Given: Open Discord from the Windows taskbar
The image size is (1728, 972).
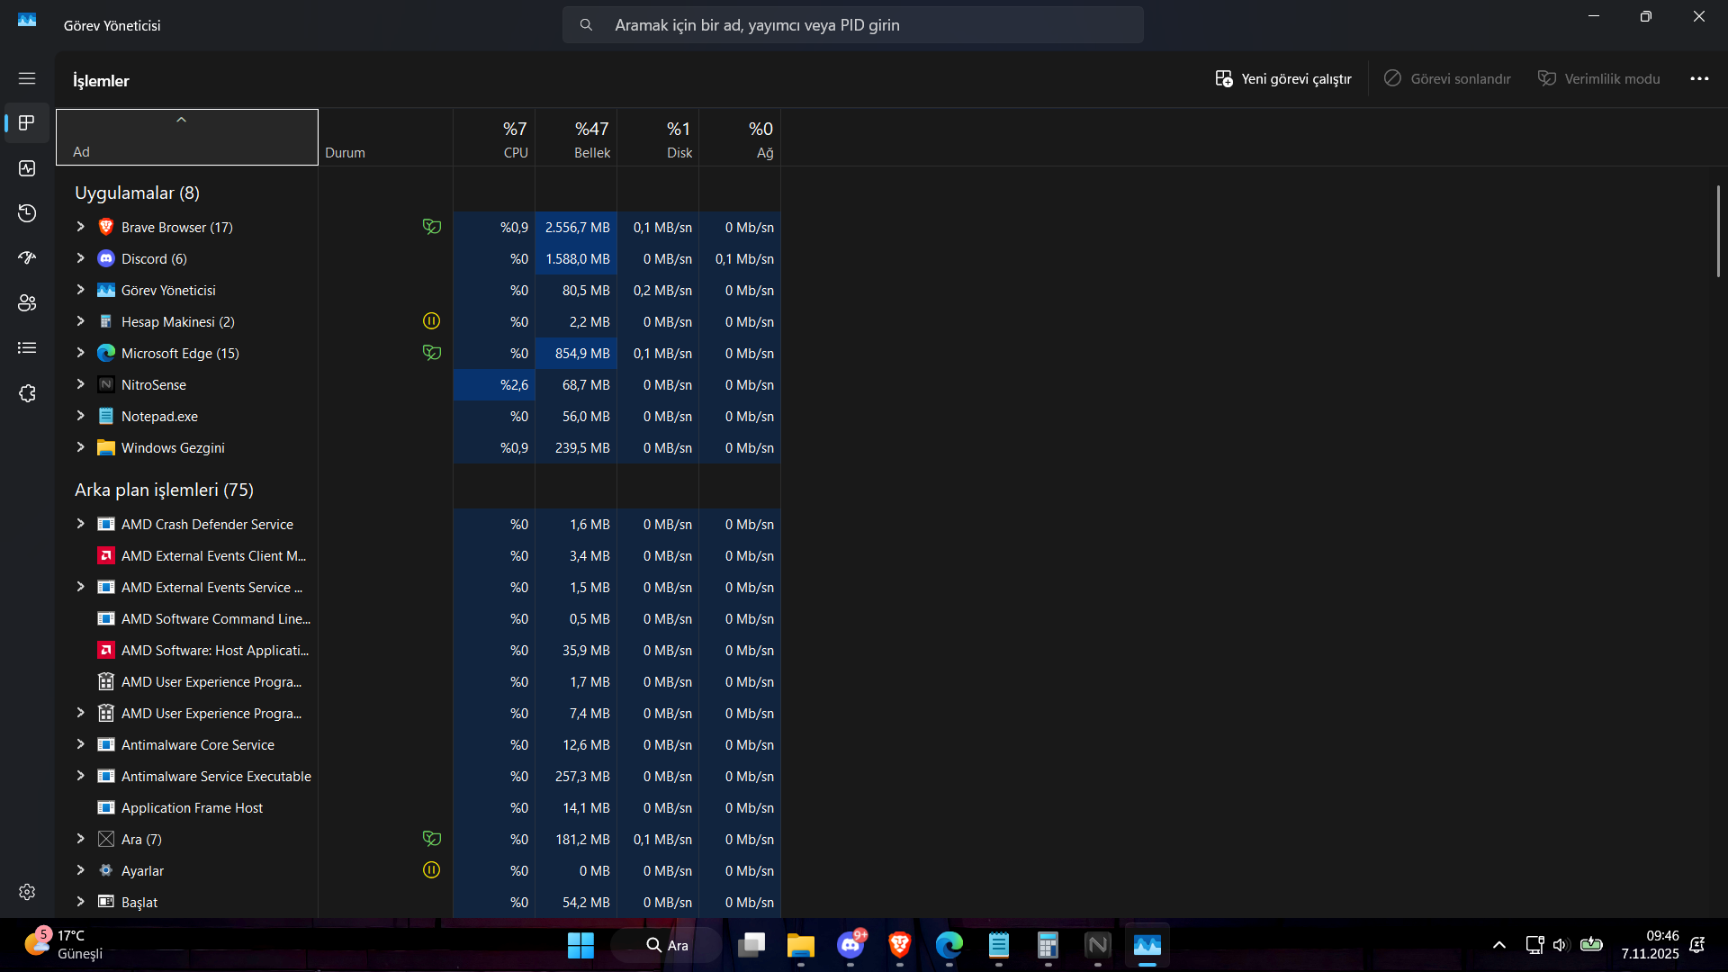Looking at the screenshot, I should [850, 945].
